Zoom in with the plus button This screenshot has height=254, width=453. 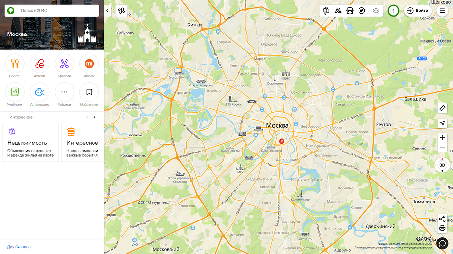(x=442, y=137)
